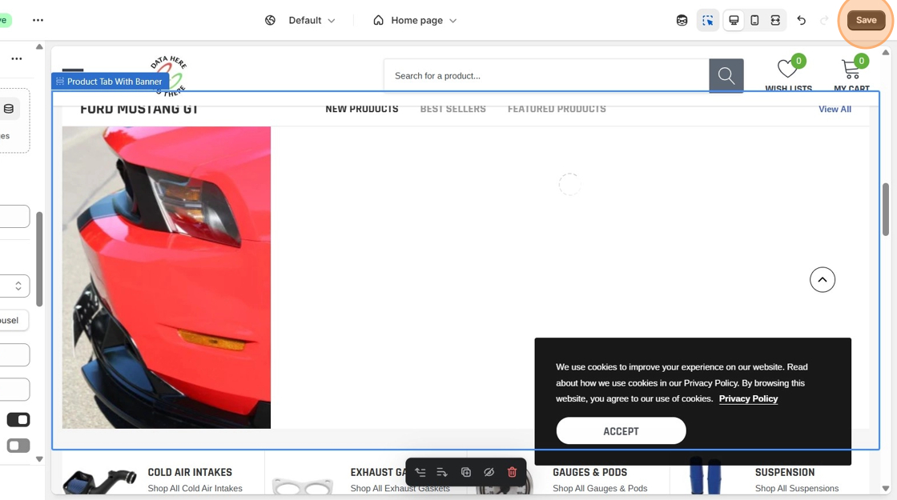The width and height of the screenshot is (897, 500).
Task: Select the Best Sellers tab
Action: pos(453,109)
